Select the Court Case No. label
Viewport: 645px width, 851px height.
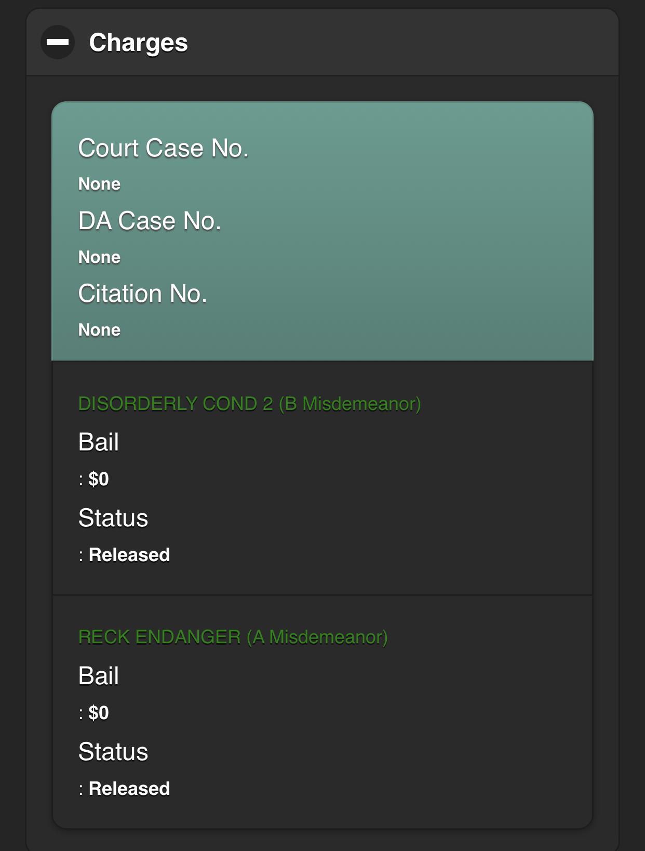pyautogui.click(x=163, y=148)
